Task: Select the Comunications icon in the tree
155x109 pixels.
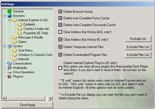Action: (10, 63)
